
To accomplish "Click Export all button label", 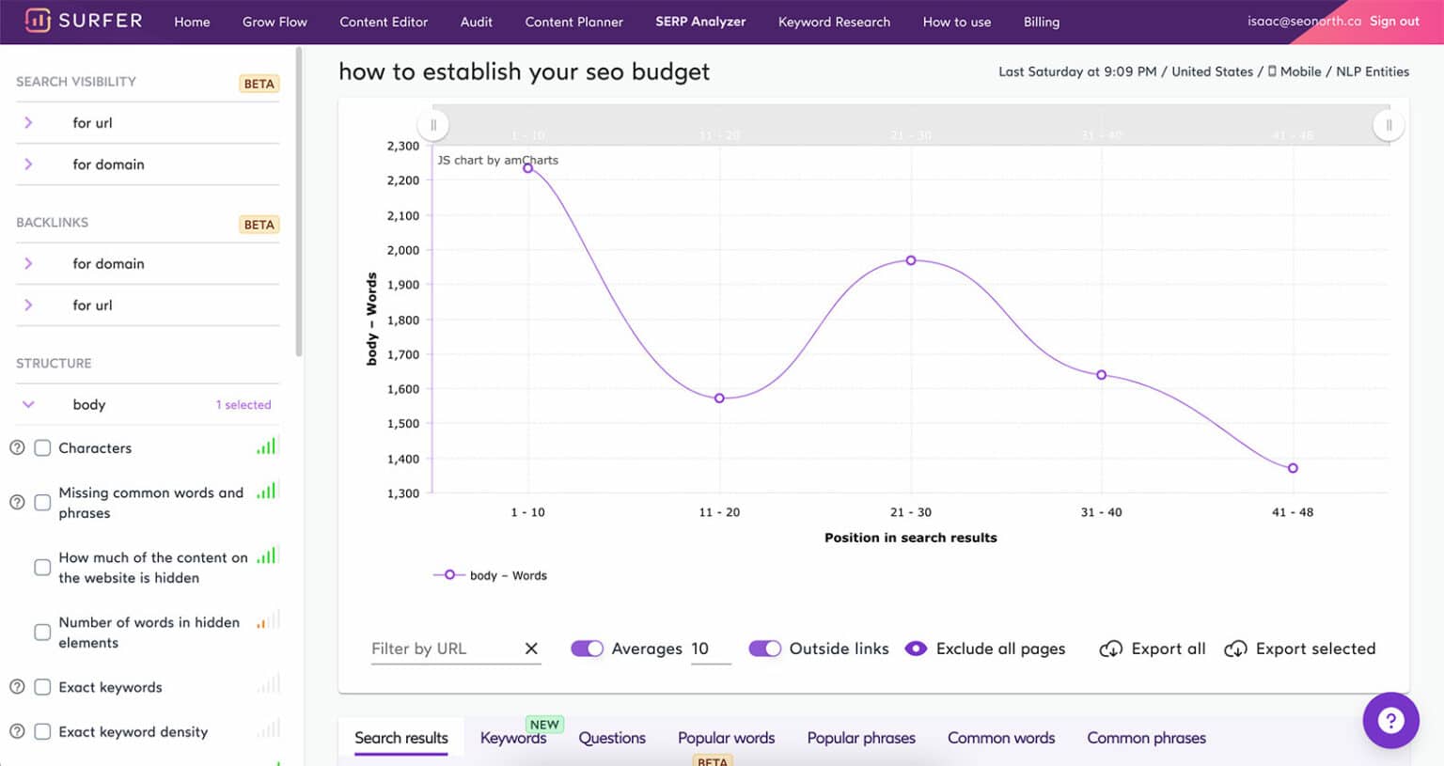I will (1169, 649).
